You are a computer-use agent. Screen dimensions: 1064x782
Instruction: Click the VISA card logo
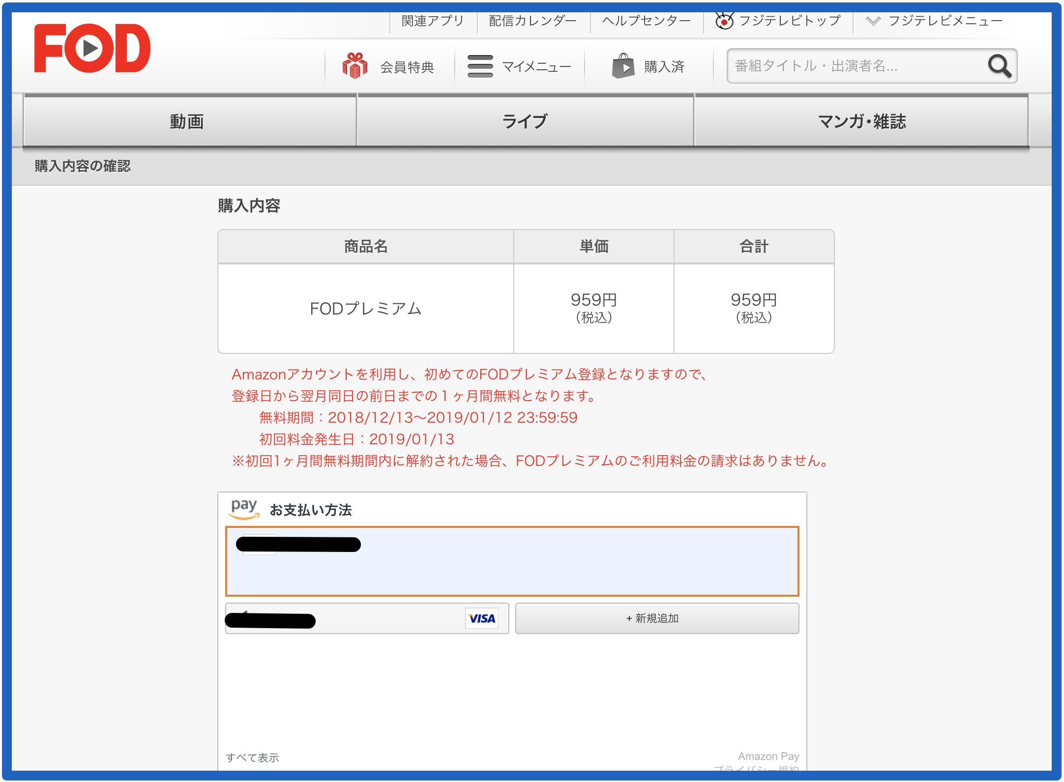481,618
